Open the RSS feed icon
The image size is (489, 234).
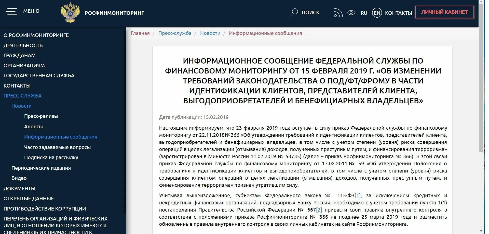tap(338, 13)
